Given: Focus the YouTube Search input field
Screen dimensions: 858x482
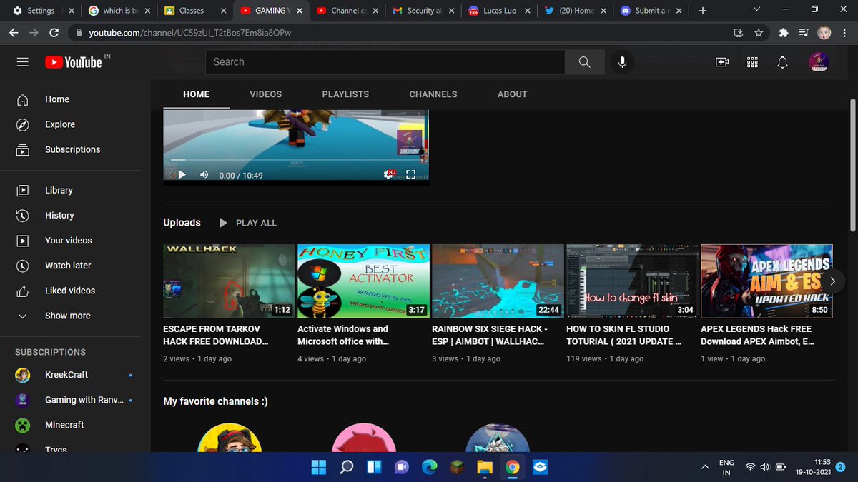Looking at the screenshot, I should tap(385, 62).
